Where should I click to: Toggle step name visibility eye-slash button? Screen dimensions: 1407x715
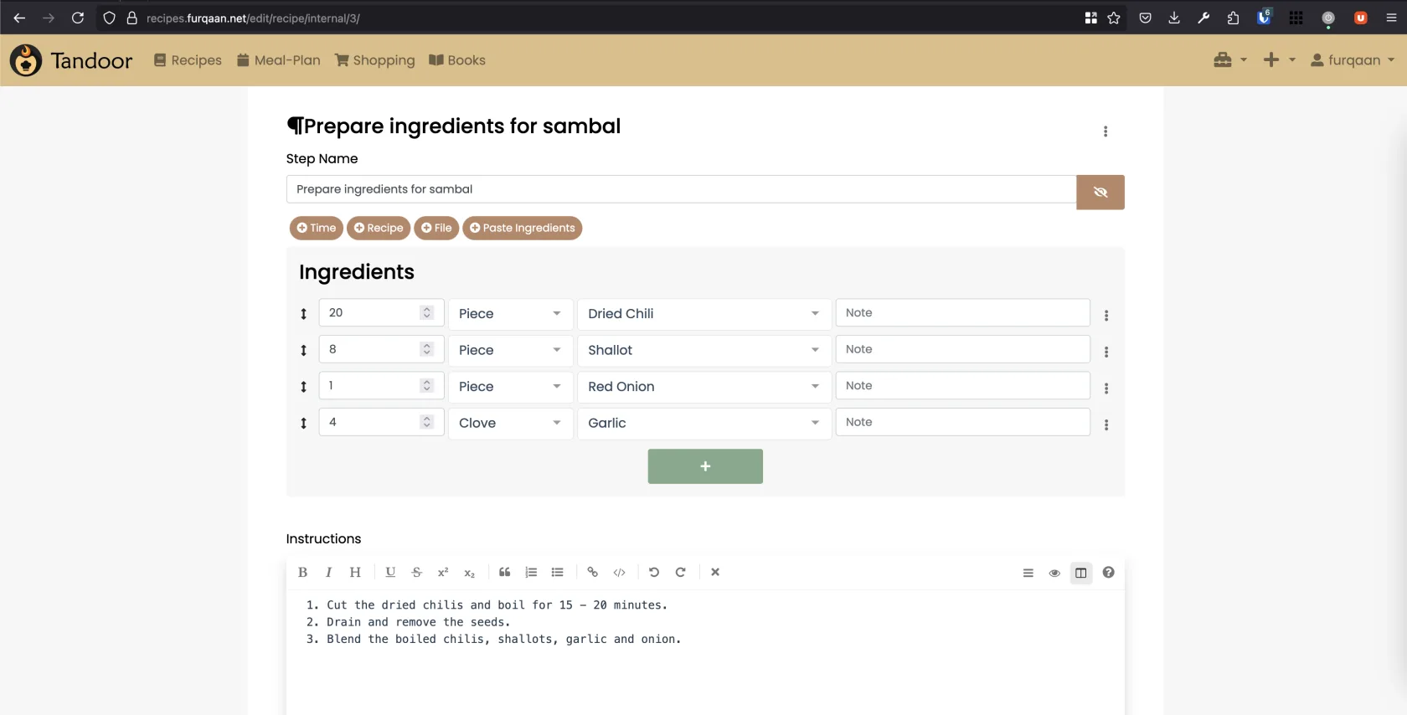click(1100, 193)
